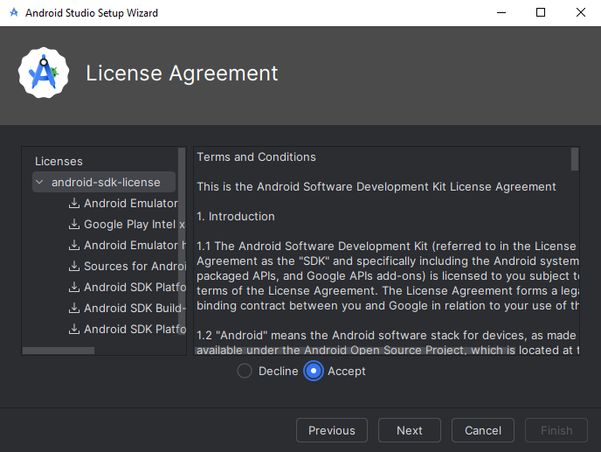Click the disabled Finish button
Image resolution: width=601 pixels, height=452 pixels.
pyautogui.click(x=556, y=430)
